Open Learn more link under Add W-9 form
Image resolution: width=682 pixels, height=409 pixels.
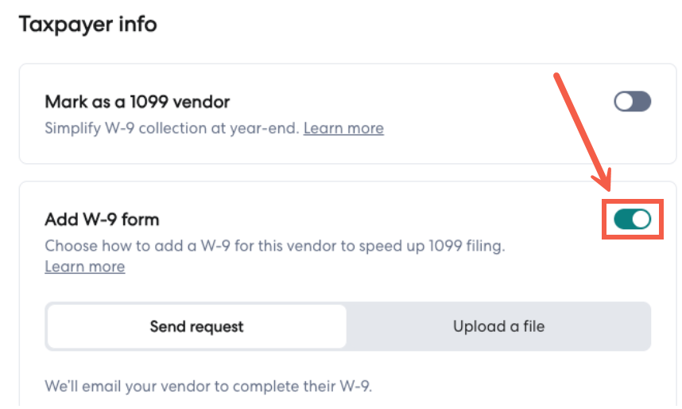coord(84,267)
